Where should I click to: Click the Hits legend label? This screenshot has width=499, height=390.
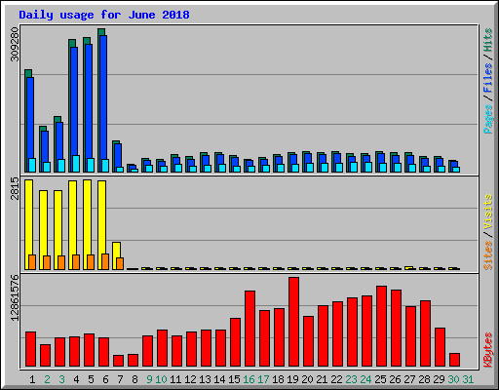coord(487,40)
